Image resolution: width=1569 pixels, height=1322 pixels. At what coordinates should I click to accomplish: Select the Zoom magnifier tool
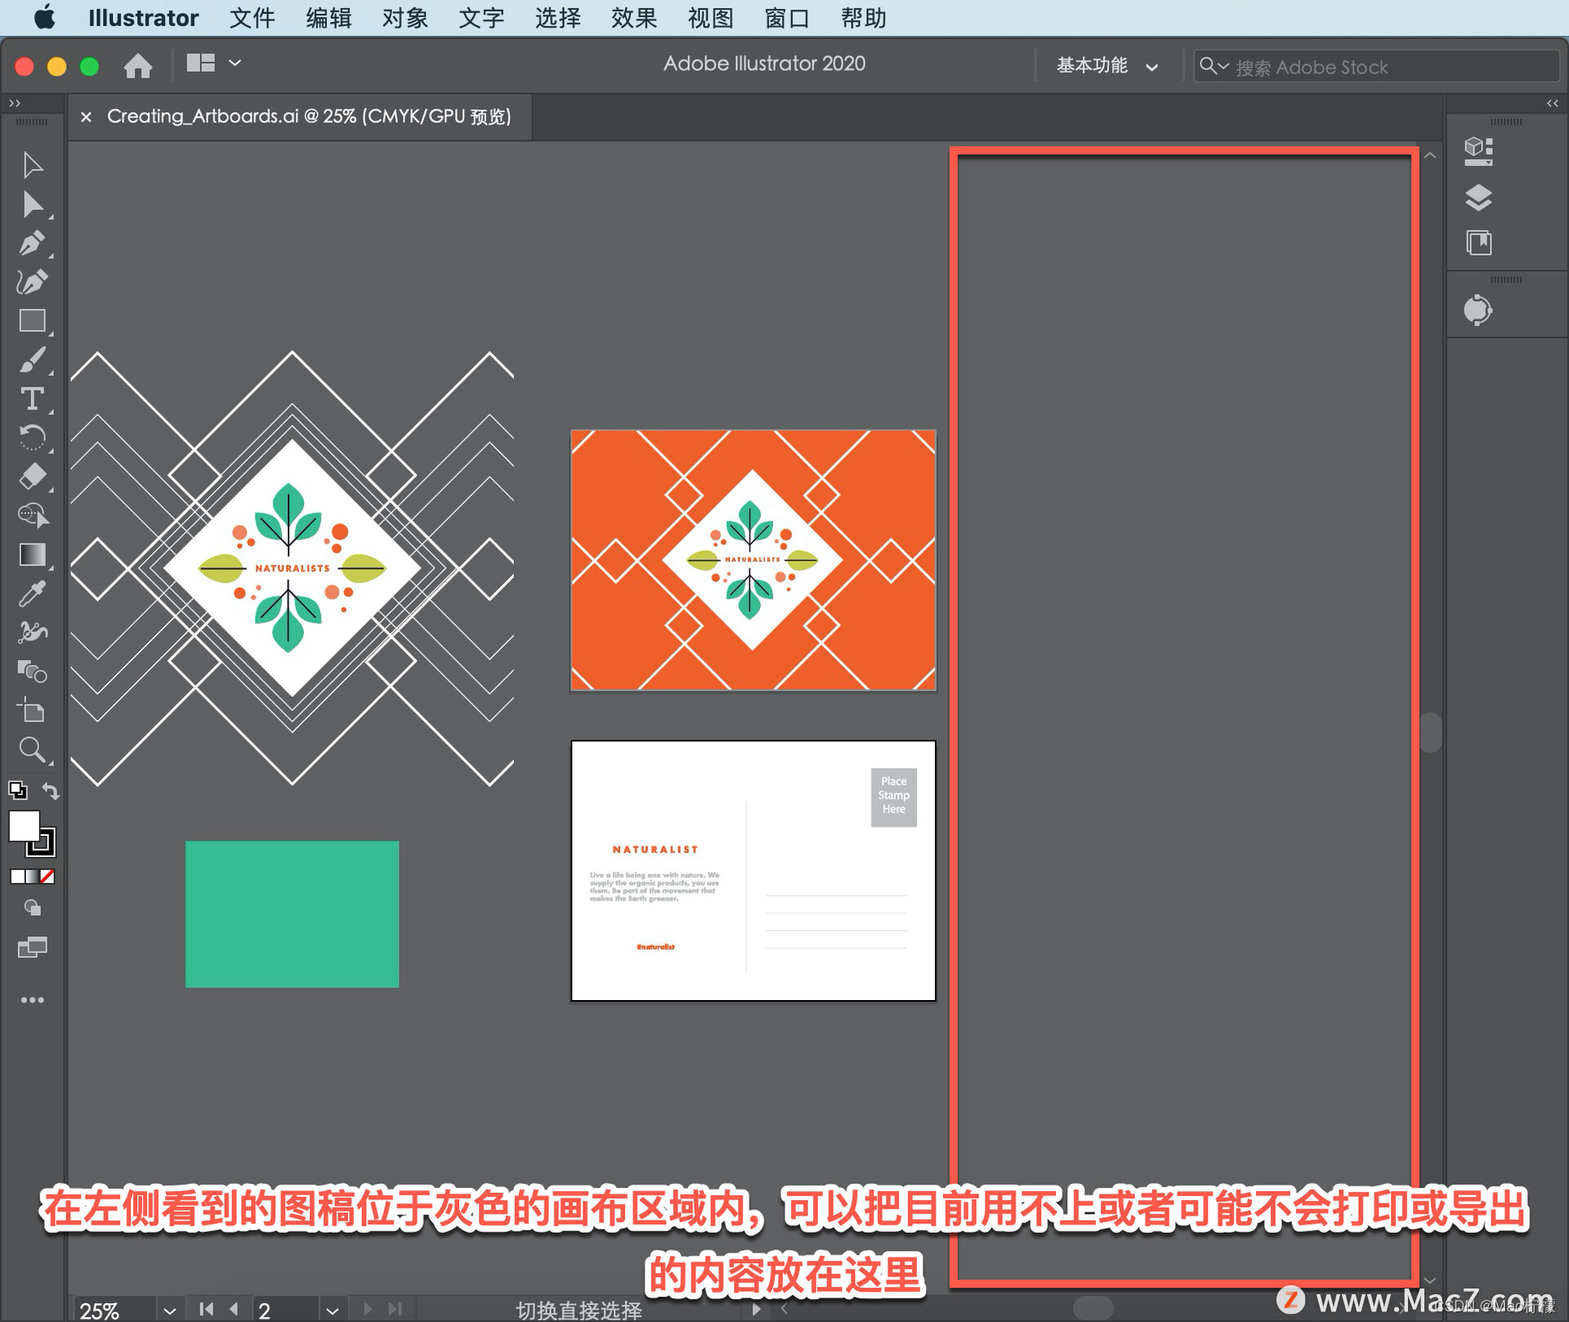(x=33, y=749)
